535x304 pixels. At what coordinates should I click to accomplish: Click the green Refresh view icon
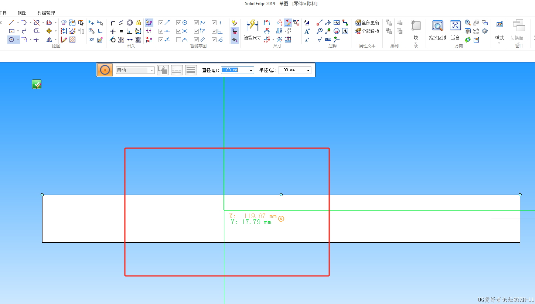468,40
